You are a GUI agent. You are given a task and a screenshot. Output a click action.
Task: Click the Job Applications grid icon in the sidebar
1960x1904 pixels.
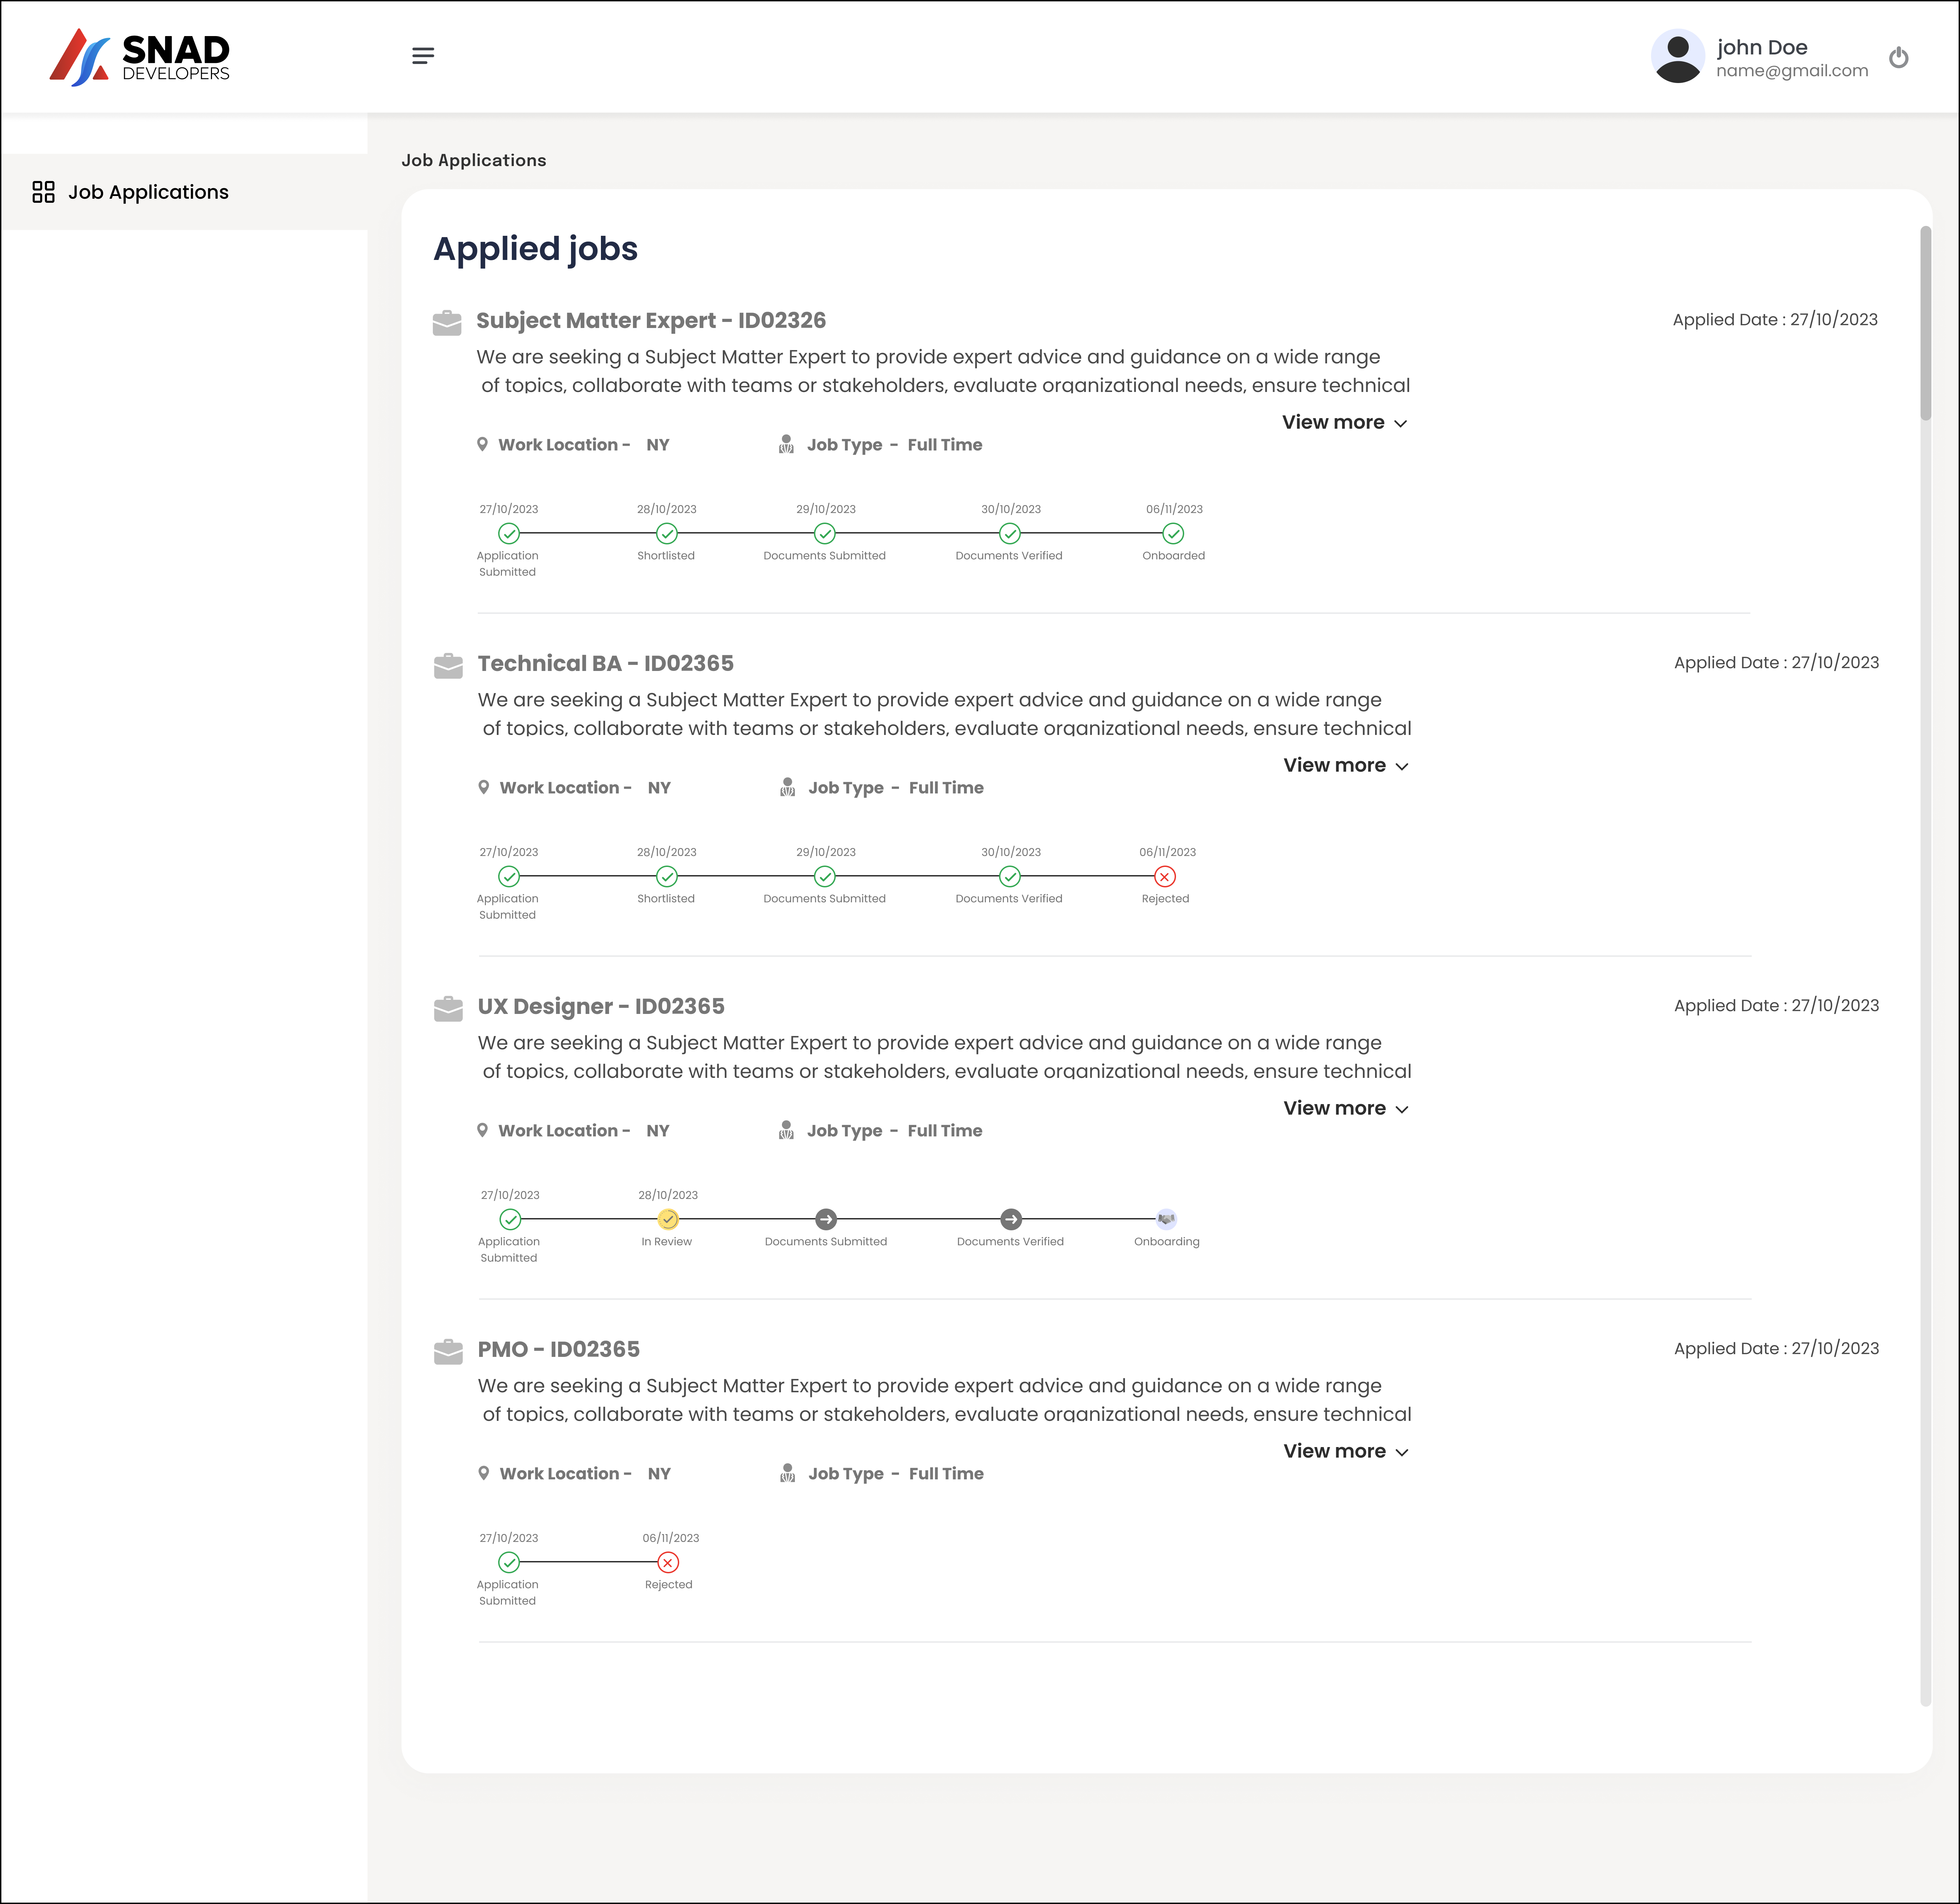pyautogui.click(x=43, y=192)
